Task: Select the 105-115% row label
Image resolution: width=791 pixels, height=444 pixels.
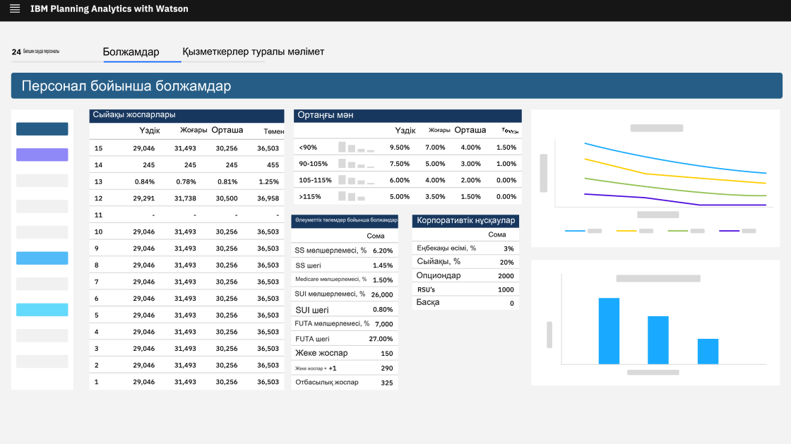Action: (315, 180)
